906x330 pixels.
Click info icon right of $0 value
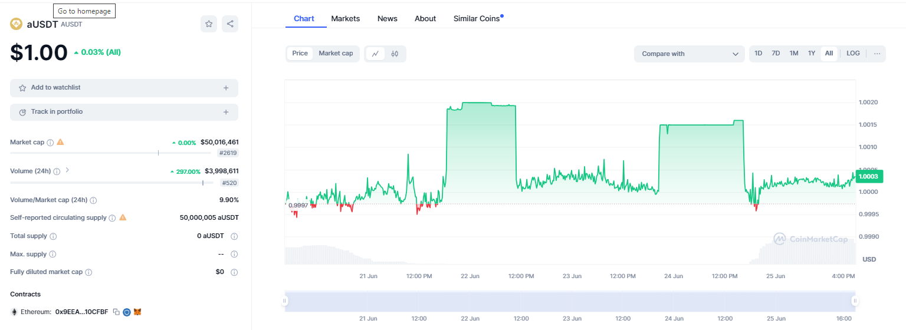[234, 272]
